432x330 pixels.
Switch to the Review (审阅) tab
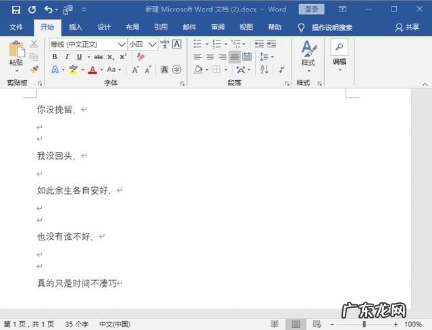218,27
